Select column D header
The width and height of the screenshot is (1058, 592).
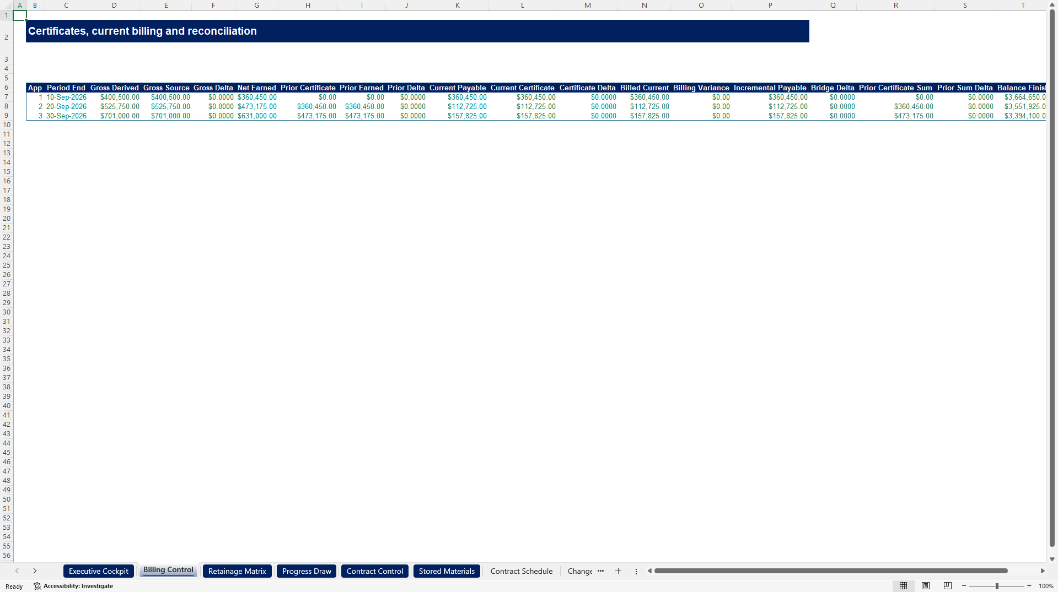point(114,5)
